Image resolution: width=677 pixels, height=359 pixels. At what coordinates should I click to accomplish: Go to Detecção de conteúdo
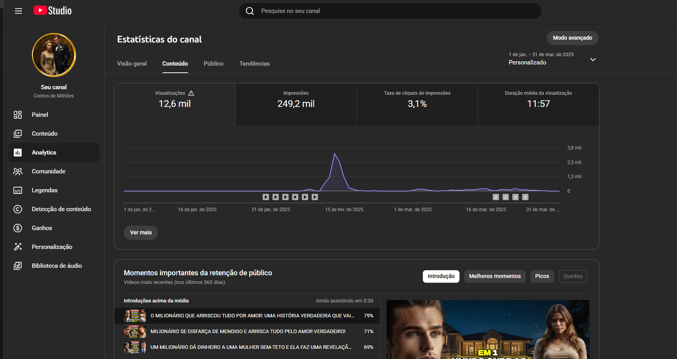point(61,209)
